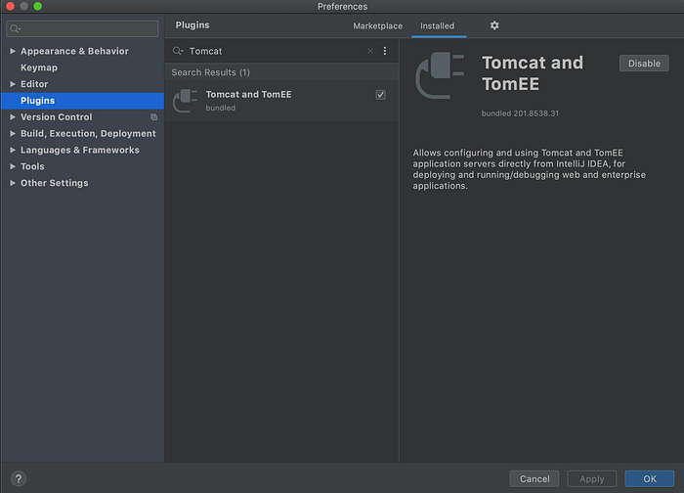Uncheck the Tomcat and TomEE plugin checkbox
Image resolution: width=684 pixels, height=493 pixels.
tap(381, 95)
